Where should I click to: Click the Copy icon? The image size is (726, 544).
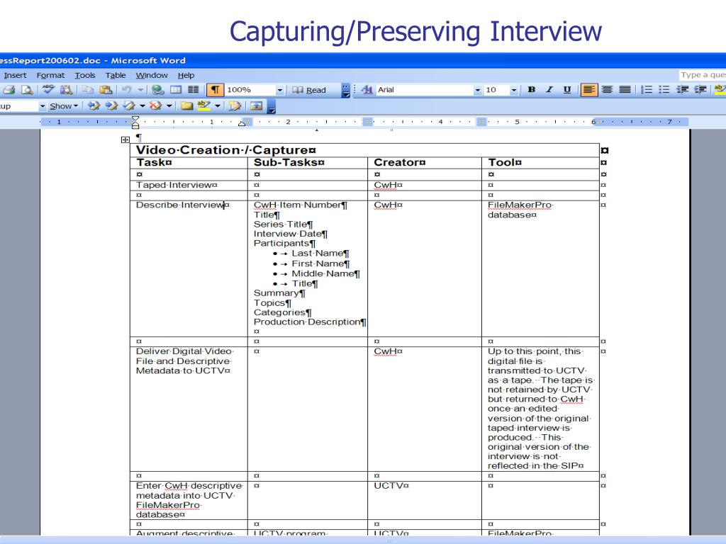[88, 90]
